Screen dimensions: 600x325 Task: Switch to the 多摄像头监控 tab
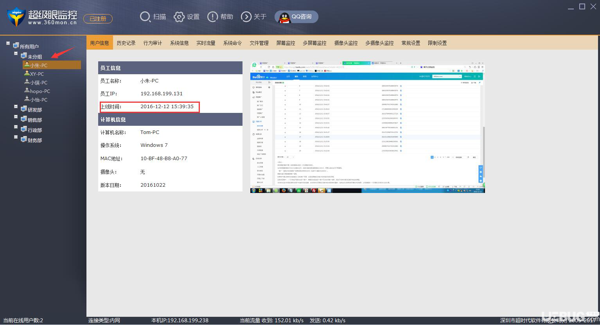380,43
